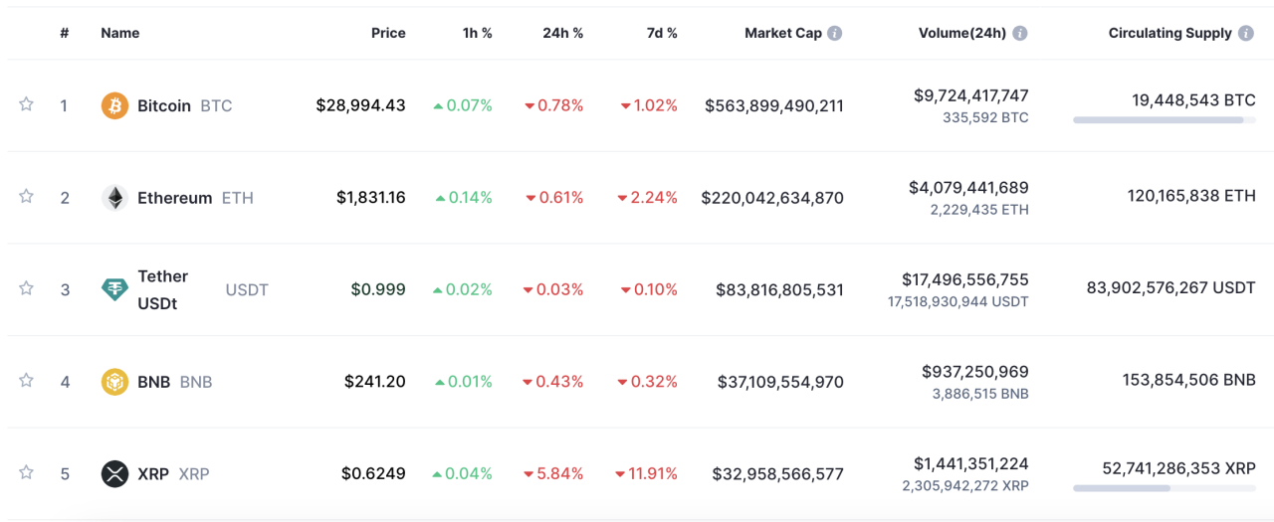Screen dimensions: 1274x522
Task: Click Tether market cap $83,816,805,531
Action: [x=779, y=289]
